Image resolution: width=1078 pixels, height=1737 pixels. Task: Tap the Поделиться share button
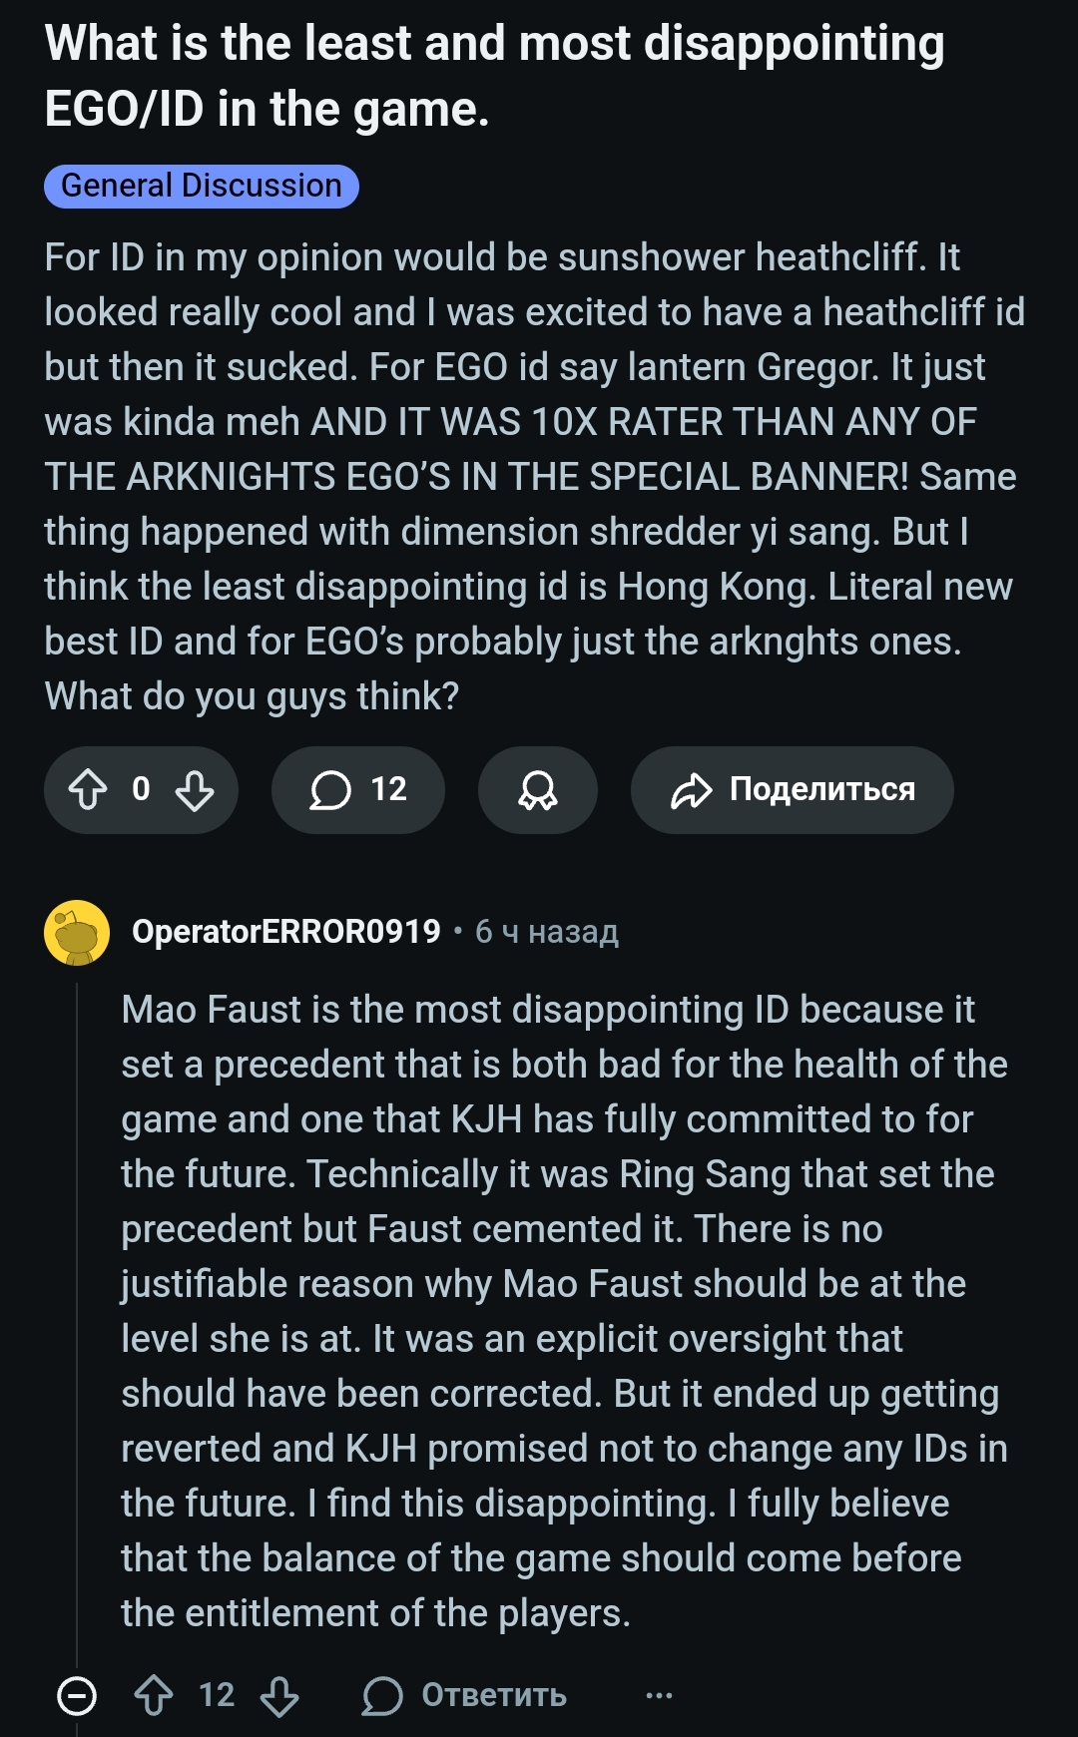[792, 790]
